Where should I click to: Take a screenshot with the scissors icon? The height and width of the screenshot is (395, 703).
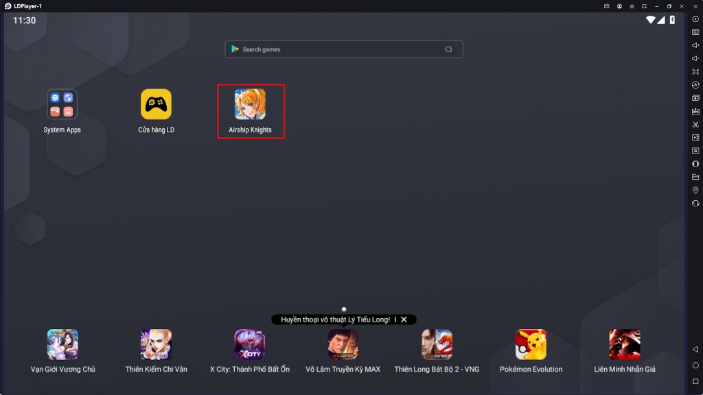click(x=695, y=124)
